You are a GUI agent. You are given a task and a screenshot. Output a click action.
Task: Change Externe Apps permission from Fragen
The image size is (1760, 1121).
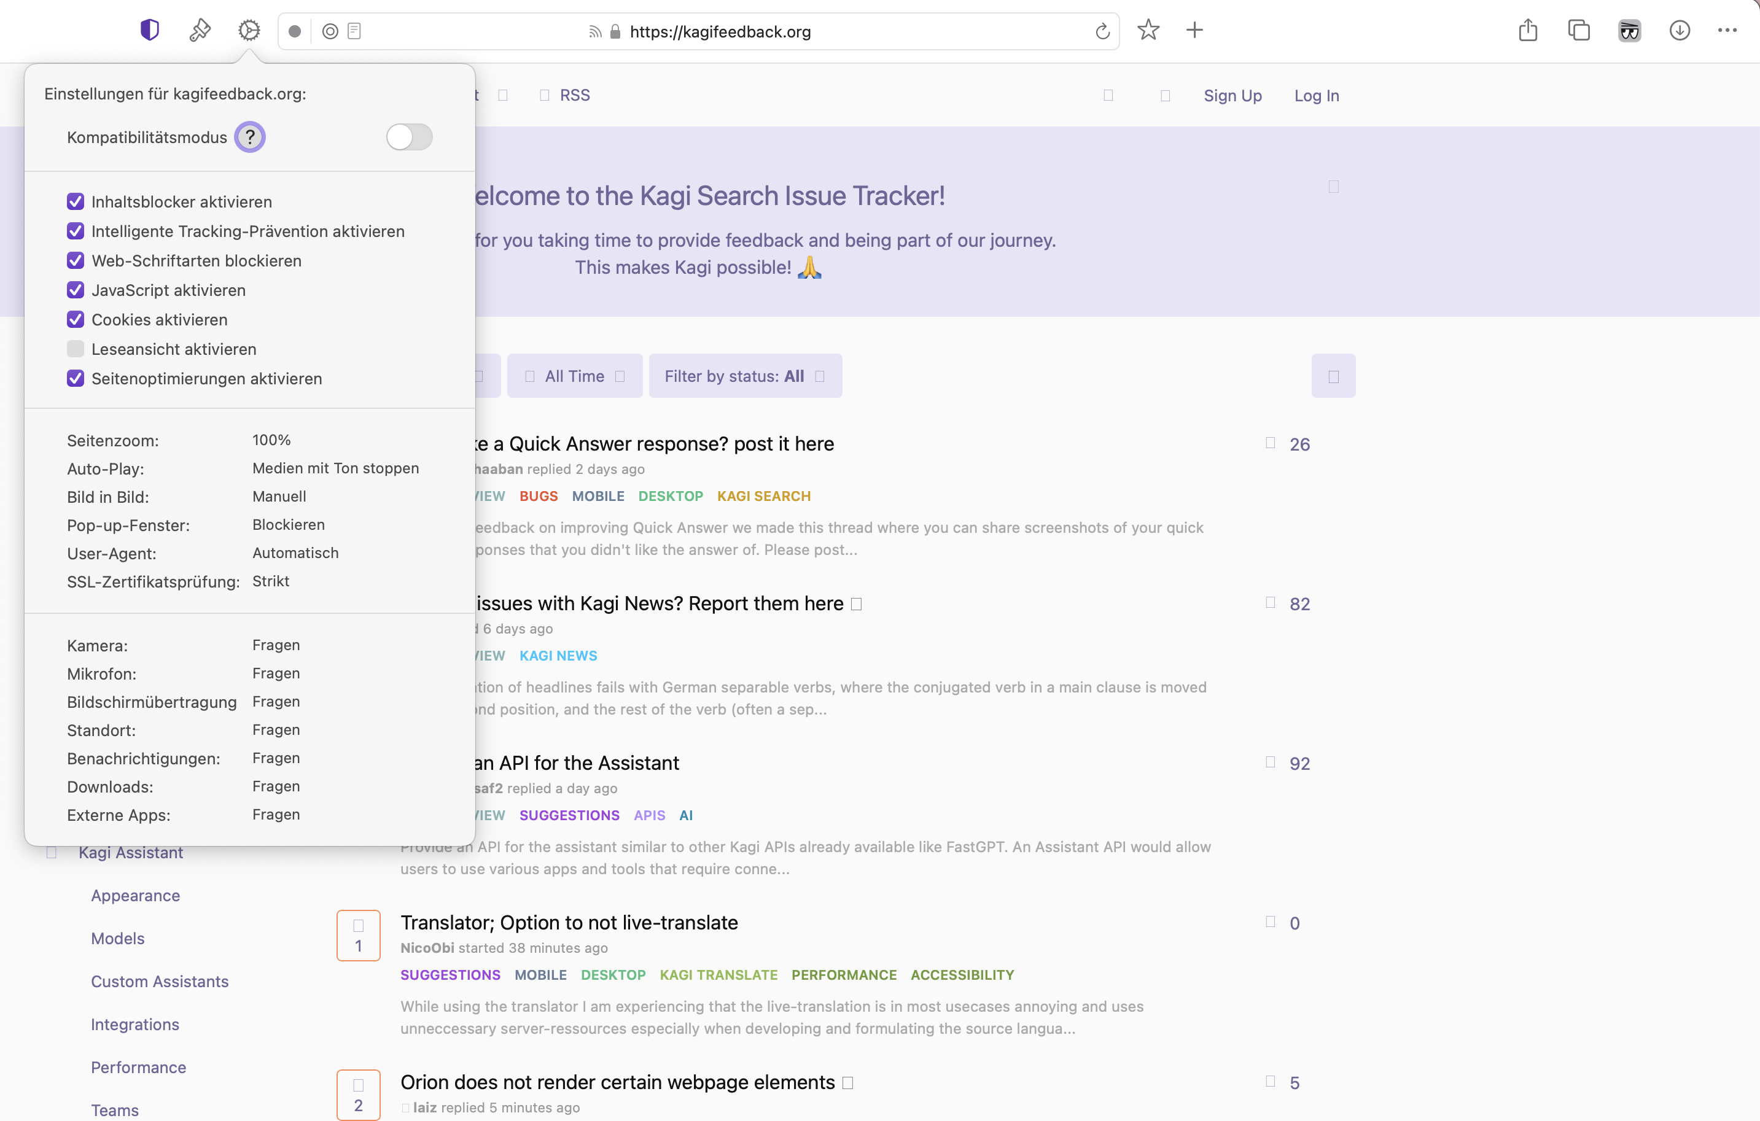click(x=276, y=815)
